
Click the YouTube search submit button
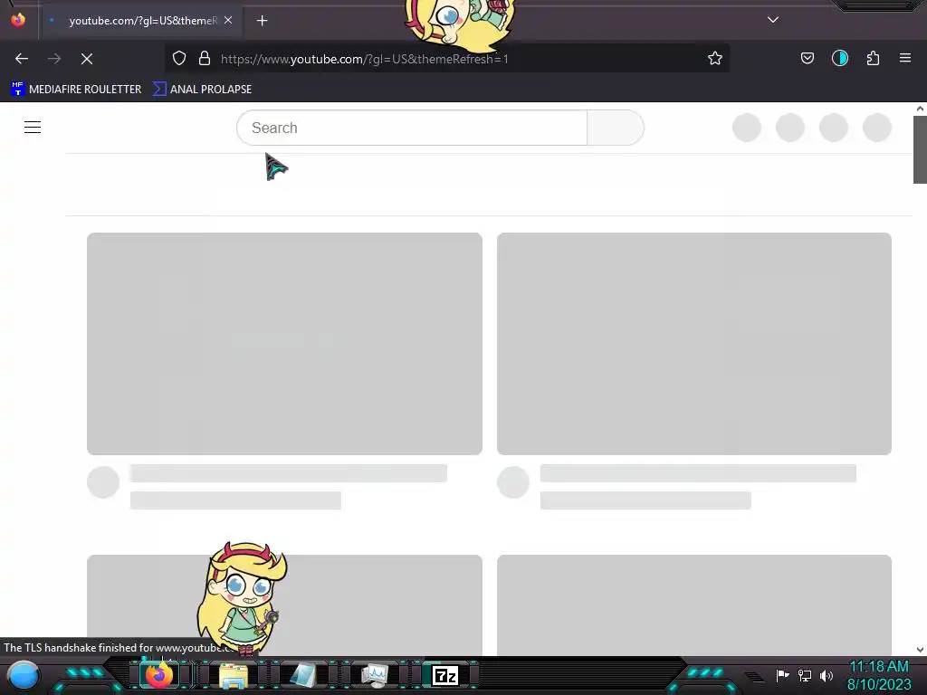click(616, 128)
